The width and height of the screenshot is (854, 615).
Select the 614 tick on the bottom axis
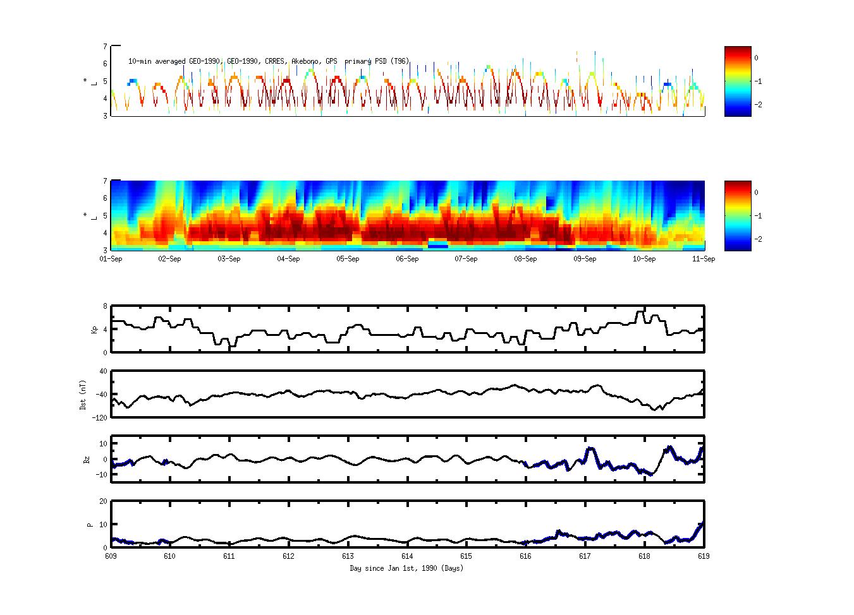coord(407,556)
